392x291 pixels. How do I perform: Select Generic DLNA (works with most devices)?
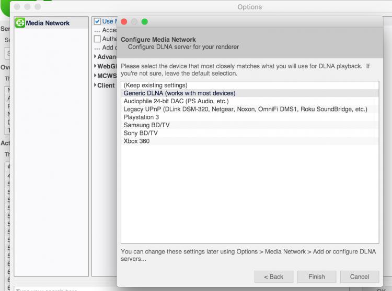click(x=250, y=93)
